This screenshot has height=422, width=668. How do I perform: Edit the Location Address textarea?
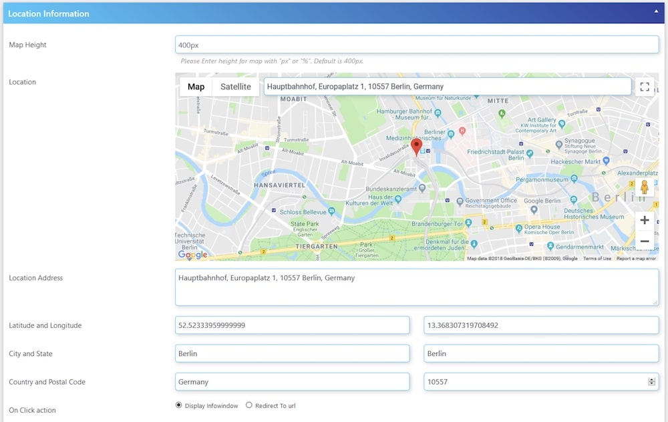(x=417, y=287)
